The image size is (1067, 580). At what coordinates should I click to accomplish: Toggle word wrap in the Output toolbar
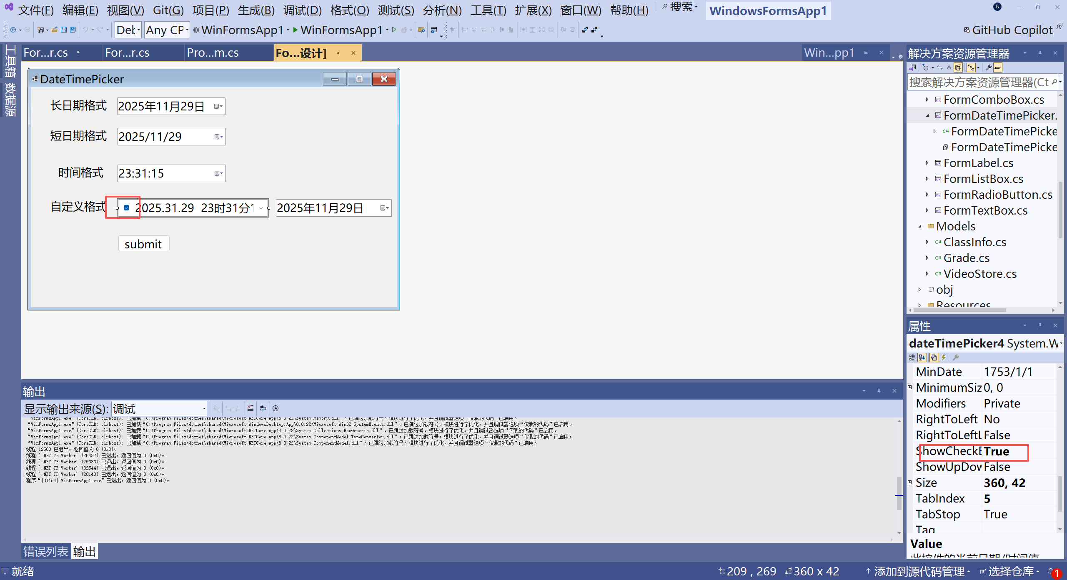pos(263,408)
